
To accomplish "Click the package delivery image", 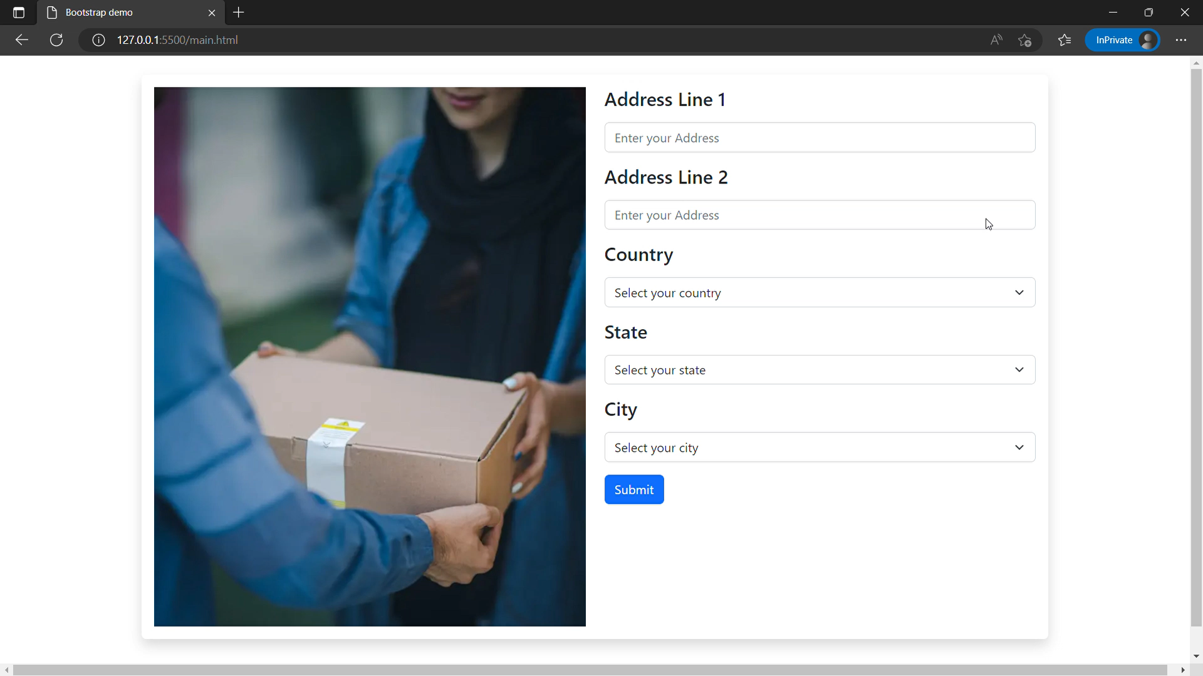I will click(x=370, y=357).
